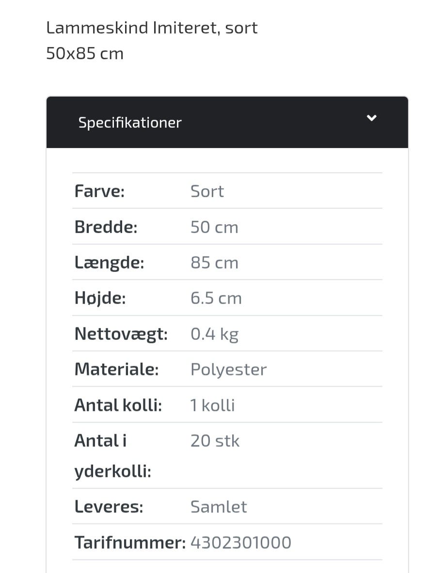429x573 pixels.
Task: Click the Bredde value 50 cm
Action: click(x=214, y=227)
